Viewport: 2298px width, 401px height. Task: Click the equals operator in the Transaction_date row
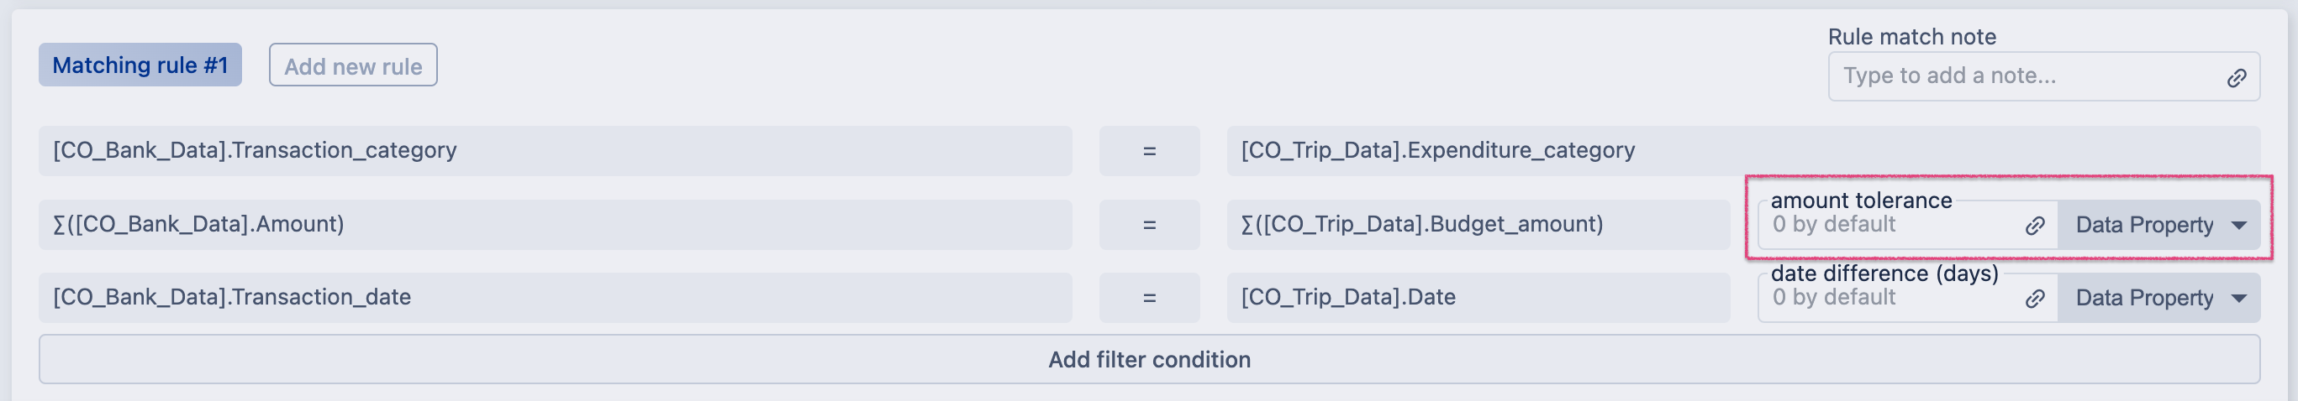point(1149,298)
